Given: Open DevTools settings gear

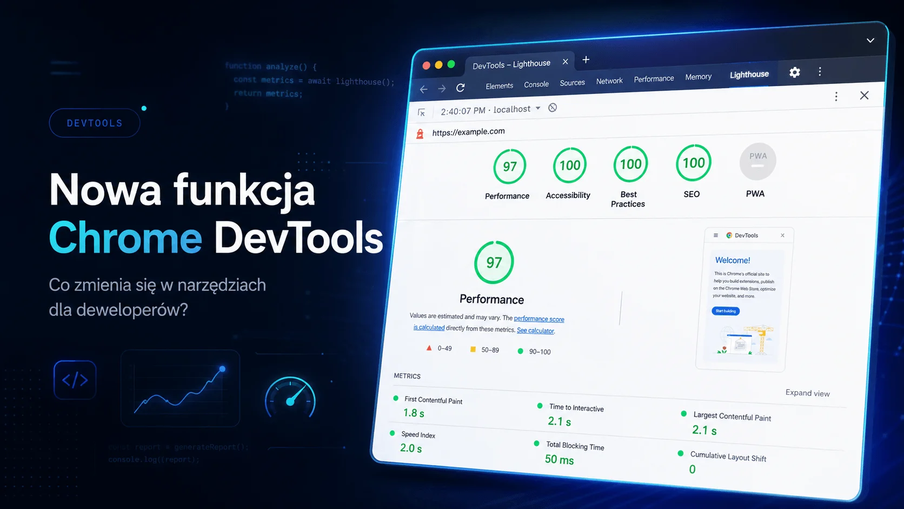Looking at the screenshot, I should click(794, 72).
